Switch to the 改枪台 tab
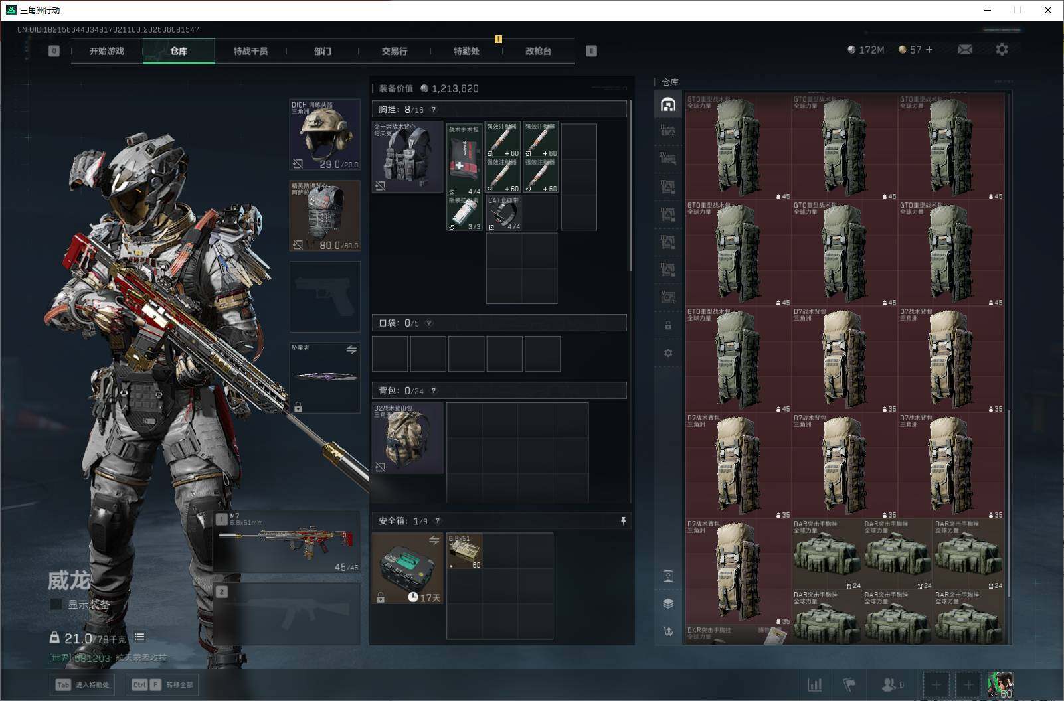 coord(538,51)
